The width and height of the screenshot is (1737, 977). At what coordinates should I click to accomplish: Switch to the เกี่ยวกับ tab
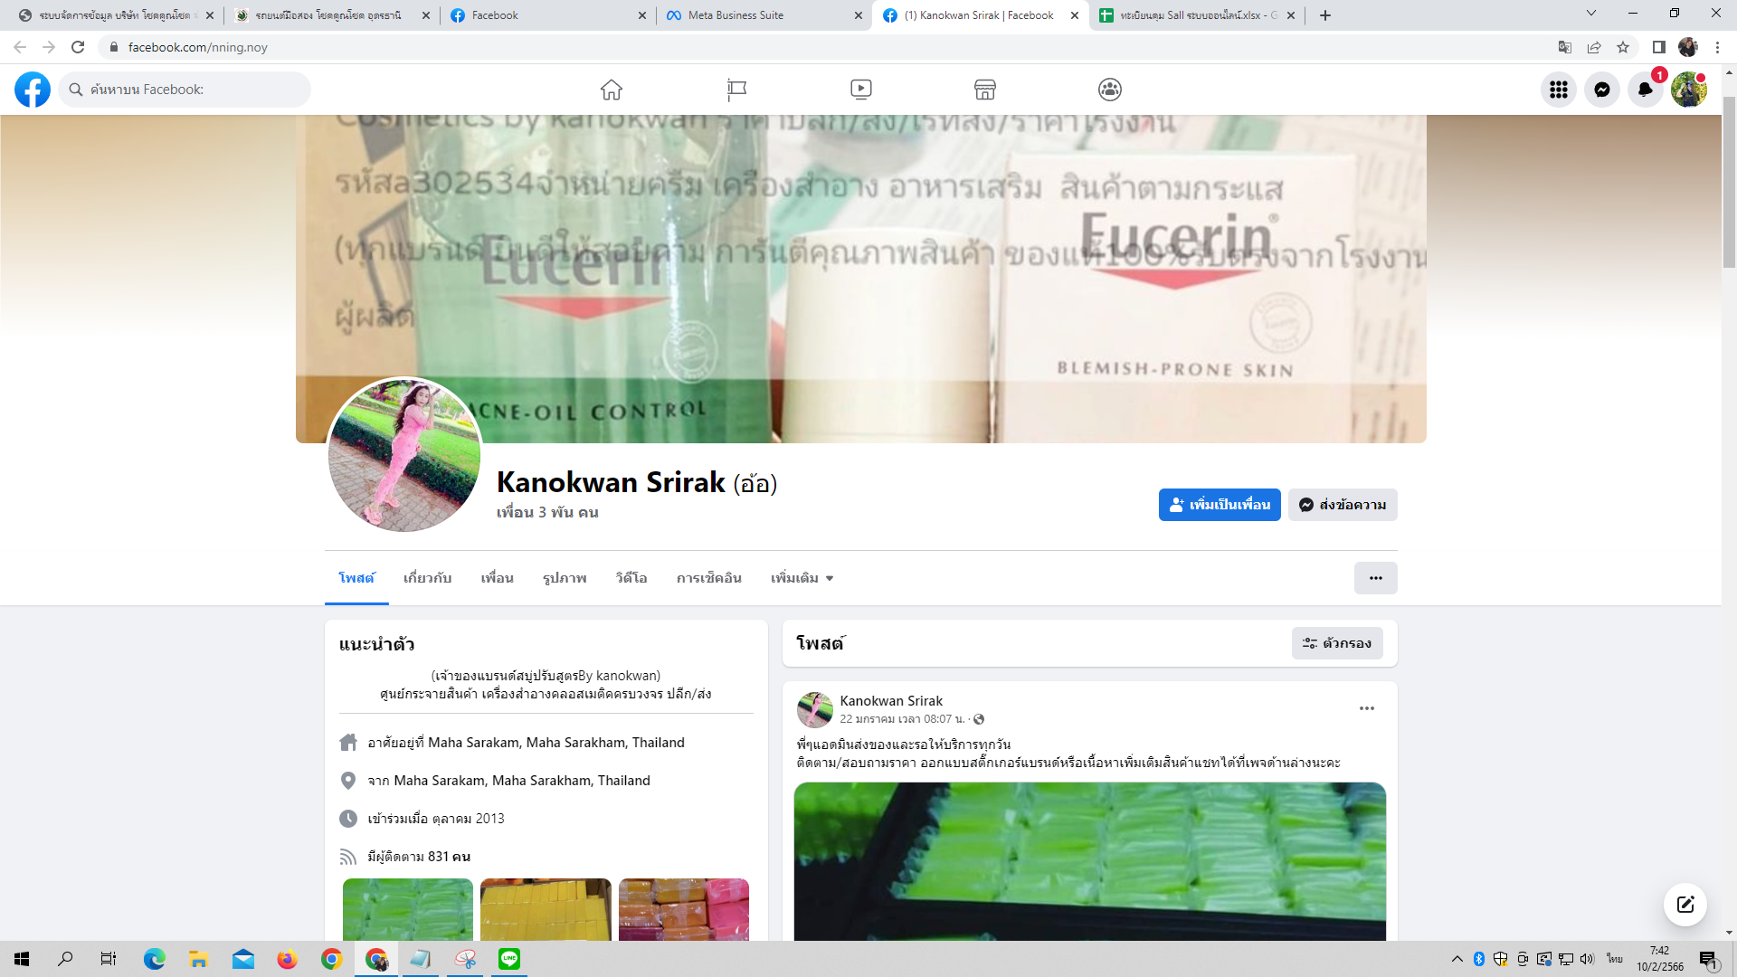click(427, 578)
